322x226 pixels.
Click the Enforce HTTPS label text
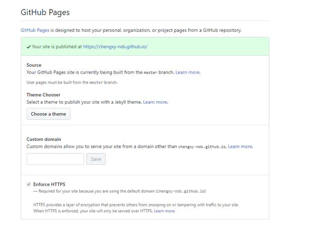pos(49,184)
